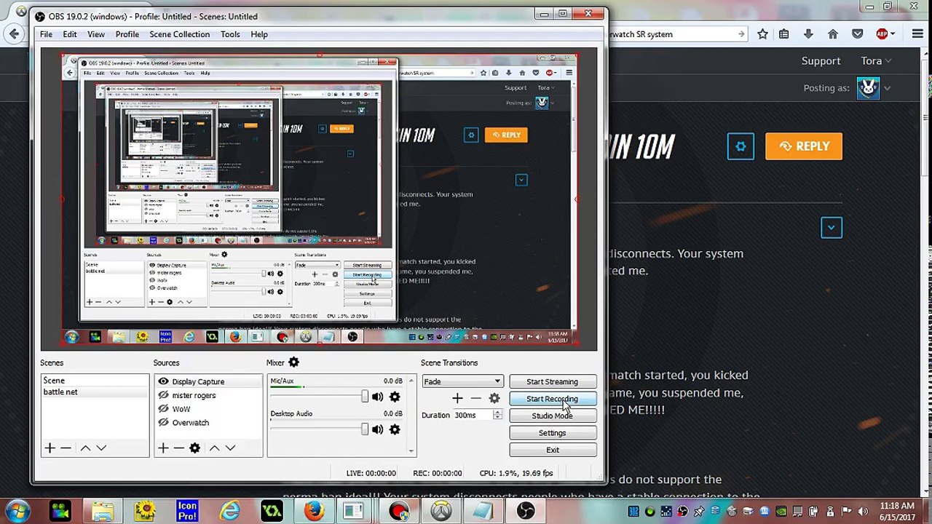932x524 pixels.
Task: Add a new scene with the plus icon
Action: pos(50,448)
